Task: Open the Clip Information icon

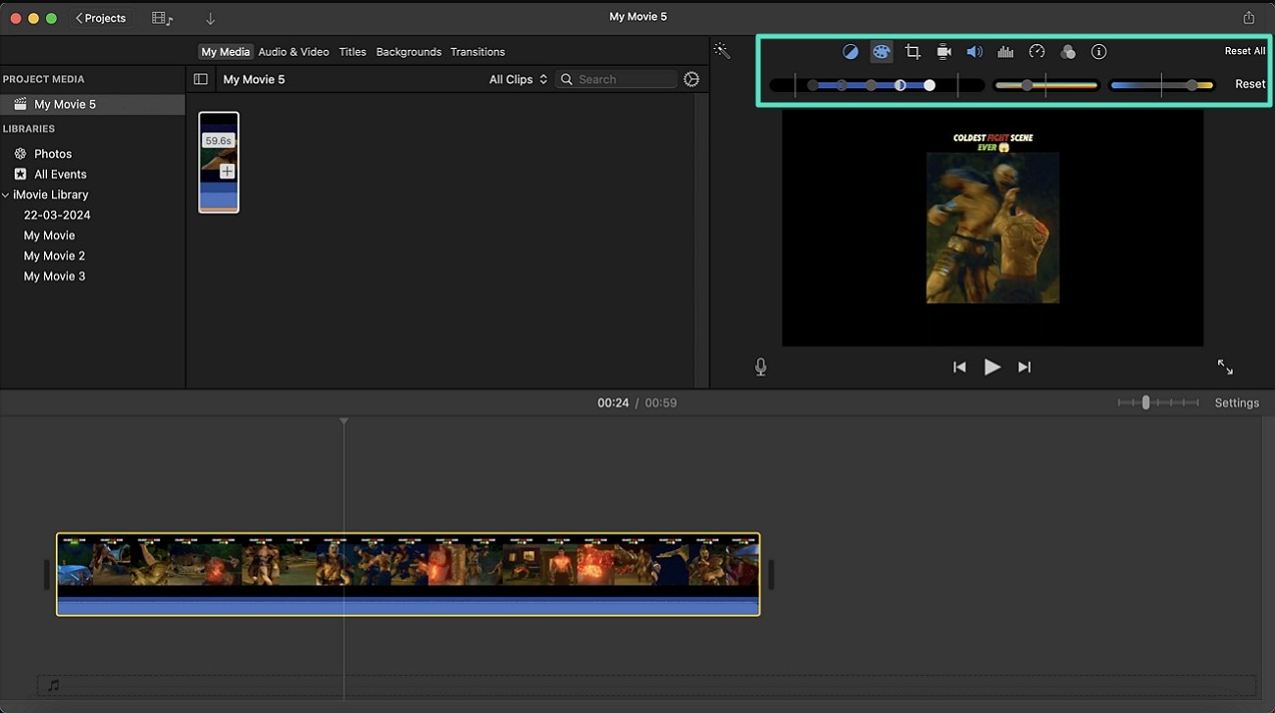Action: point(1099,52)
